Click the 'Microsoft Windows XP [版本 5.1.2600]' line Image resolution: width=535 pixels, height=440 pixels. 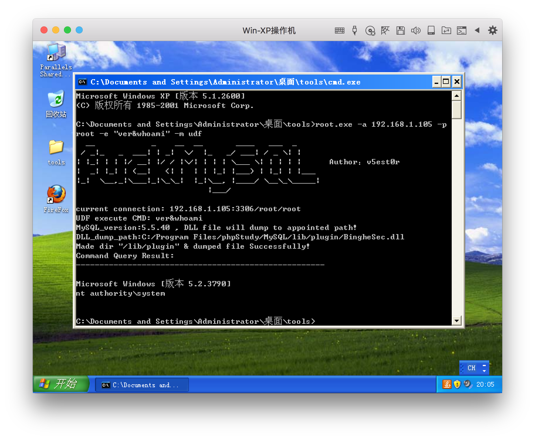click(x=160, y=96)
